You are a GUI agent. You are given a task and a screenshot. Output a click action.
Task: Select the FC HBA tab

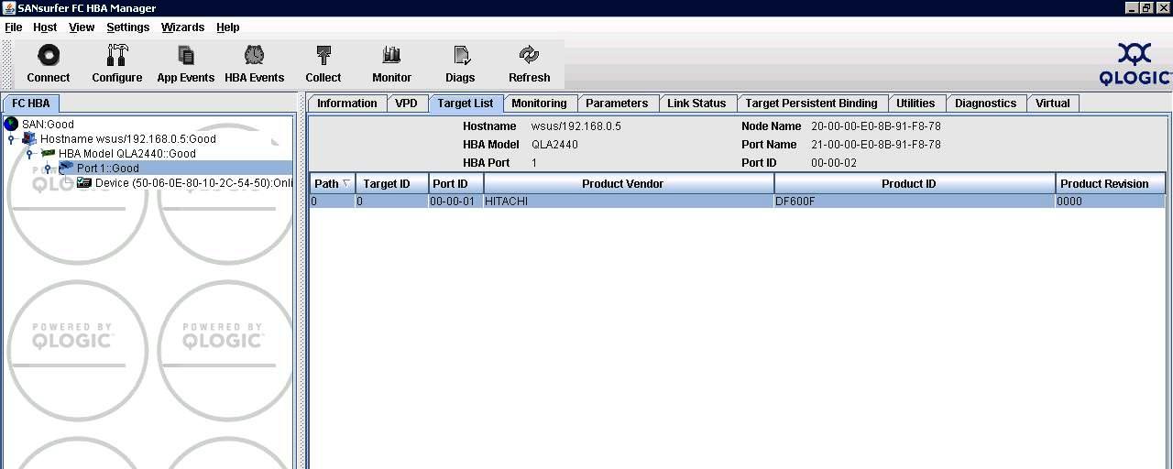point(31,103)
